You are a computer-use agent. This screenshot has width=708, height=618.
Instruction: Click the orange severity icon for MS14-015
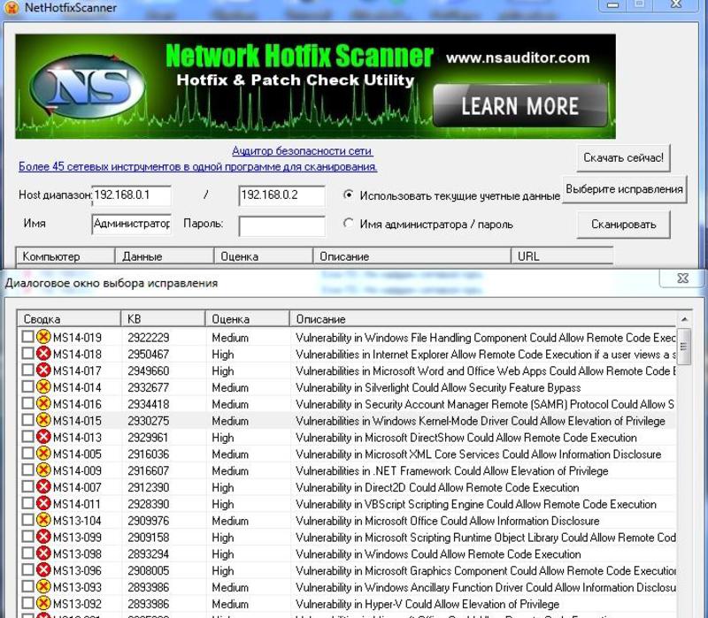coord(43,420)
